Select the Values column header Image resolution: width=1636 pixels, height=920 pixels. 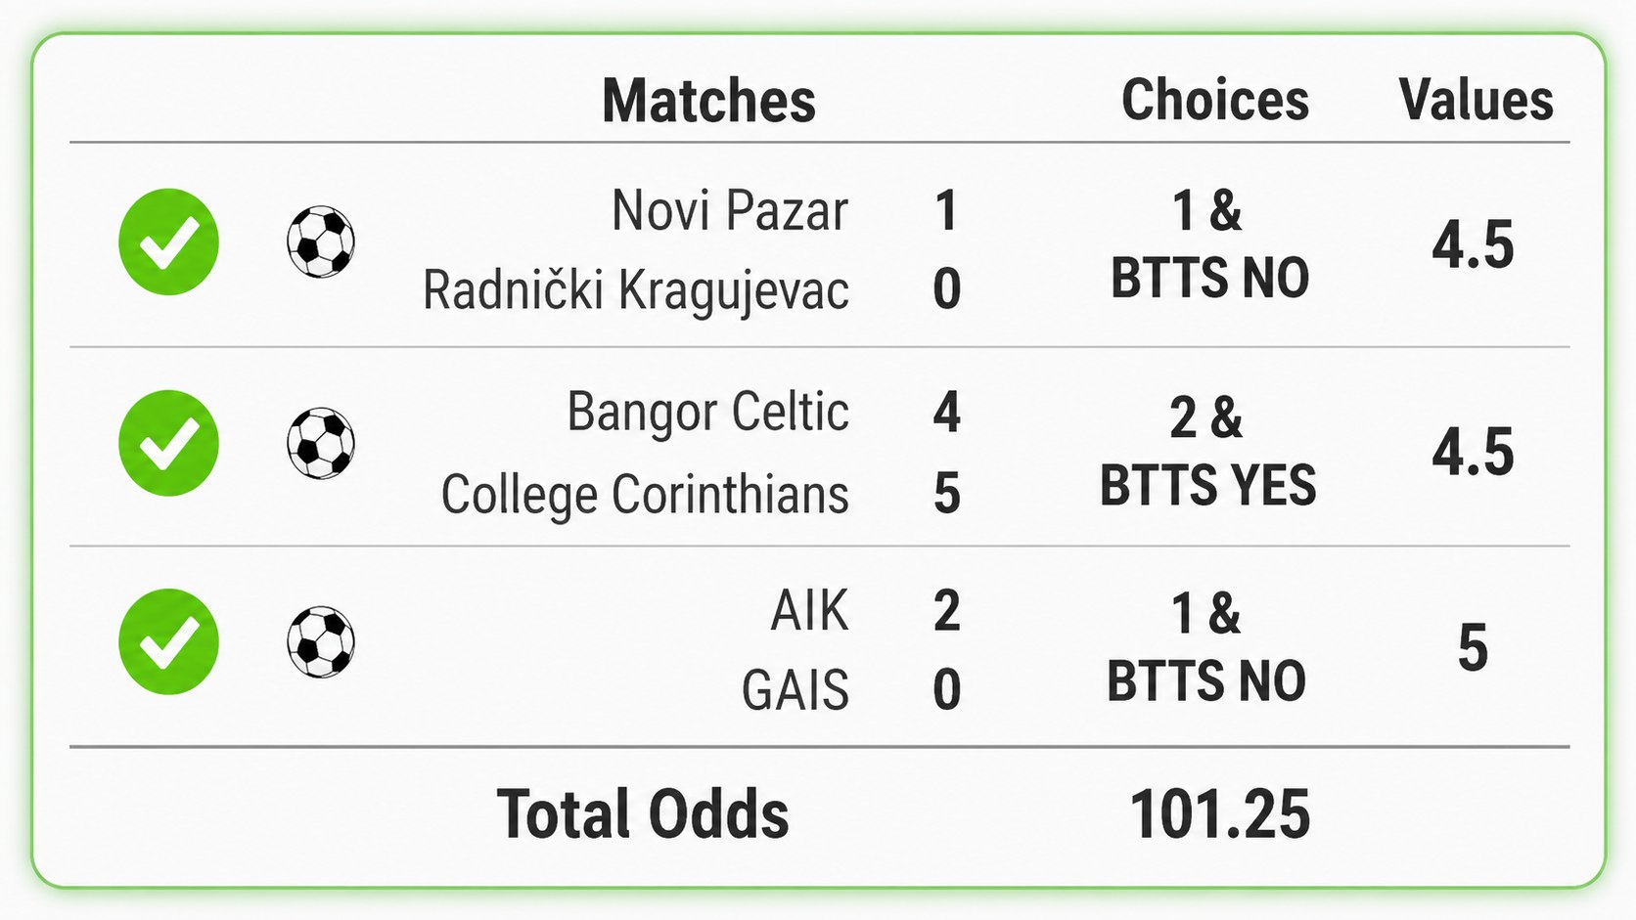[1476, 100]
